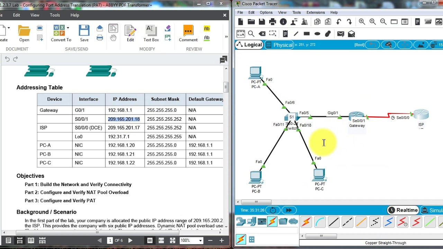This screenshot has height=249, width=443.
Task: Click the Paste icon in Packet Tracer toolbar
Action: (x=328, y=22)
